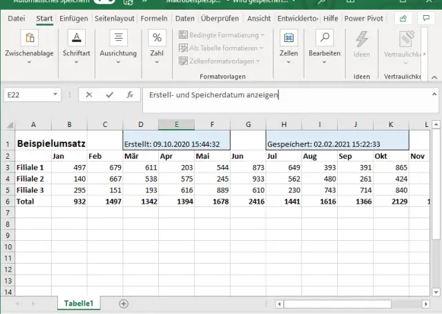The image size is (442, 314).
Task: Add a new sheet with plus button
Action: (x=124, y=304)
